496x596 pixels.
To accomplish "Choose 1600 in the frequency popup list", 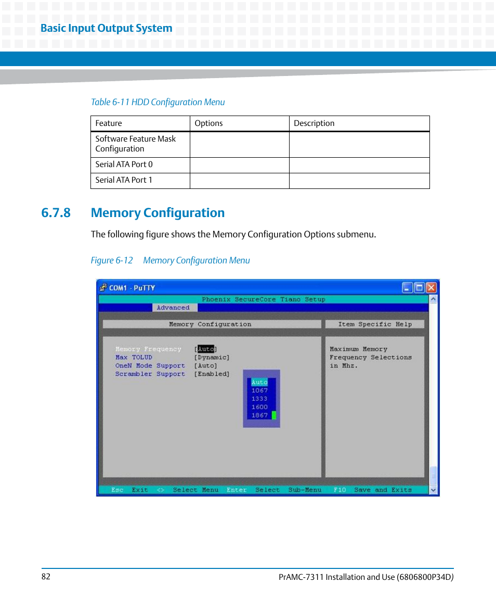I will (259, 407).
